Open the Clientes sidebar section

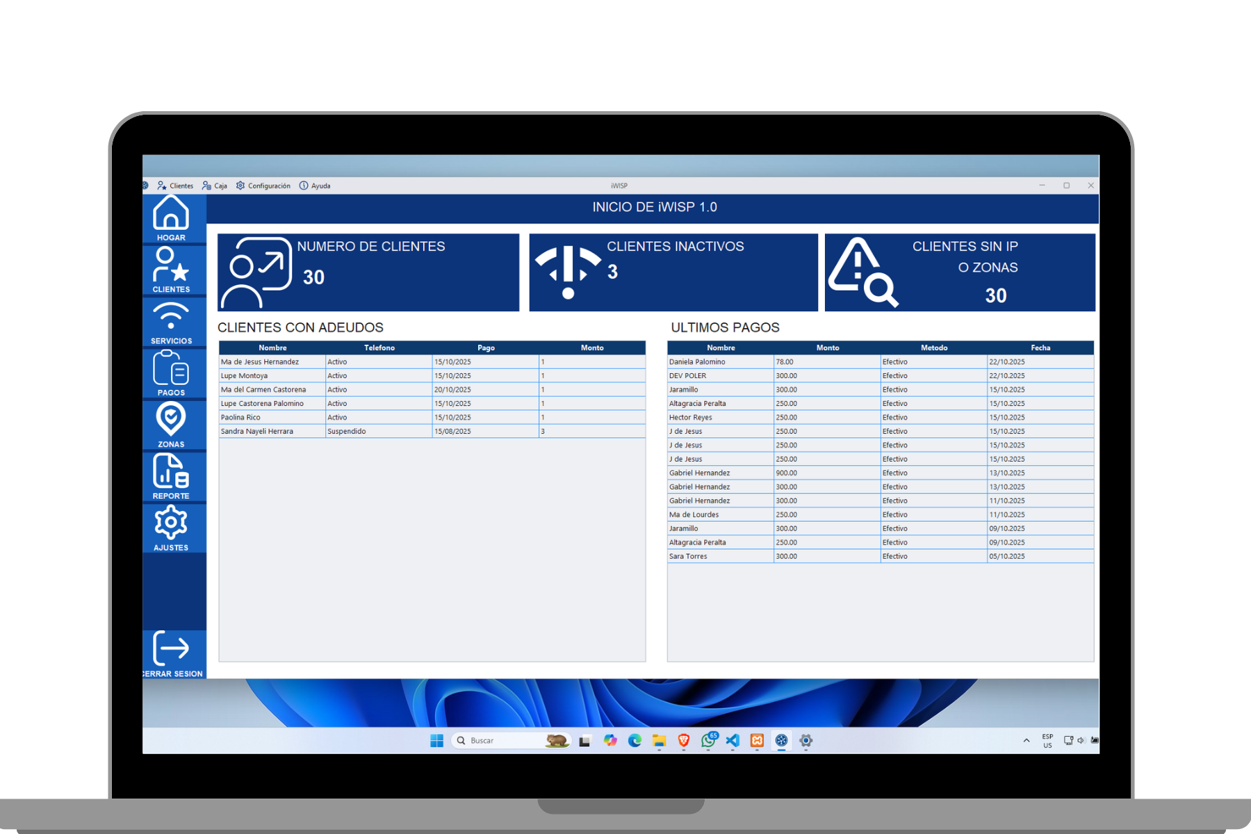pyautogui.click(x=171, y=270)
